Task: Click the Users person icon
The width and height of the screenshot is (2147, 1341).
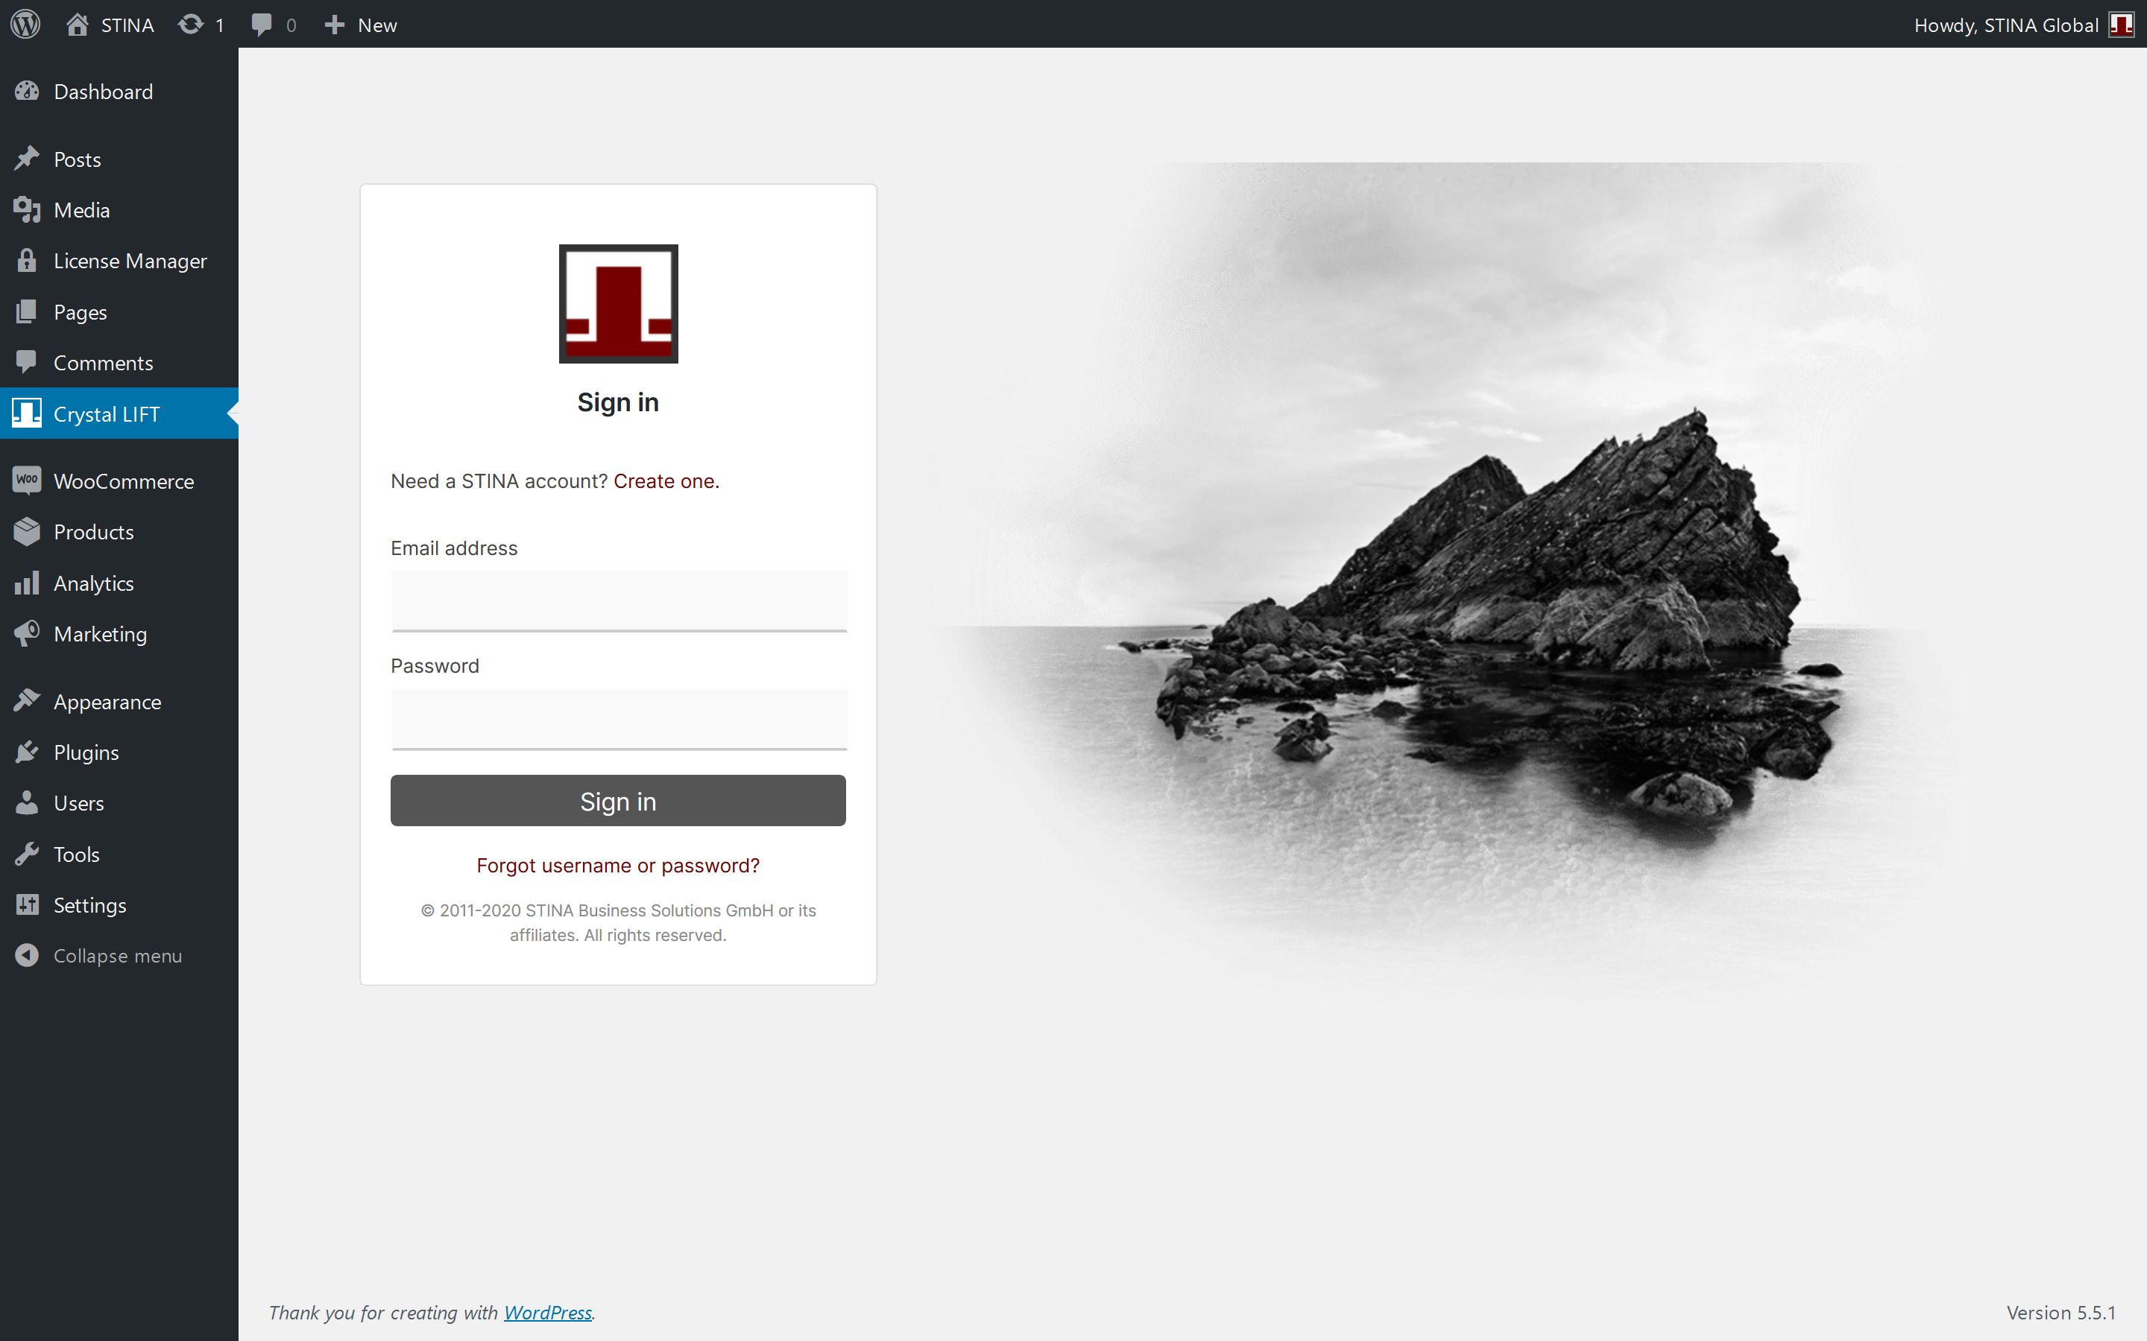Action: [27, 802]
